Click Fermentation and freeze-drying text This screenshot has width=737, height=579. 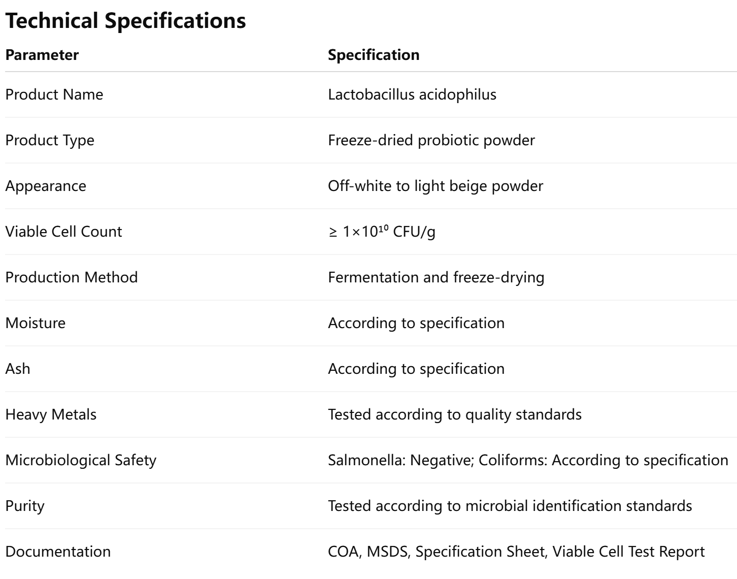tap(436, 277)
